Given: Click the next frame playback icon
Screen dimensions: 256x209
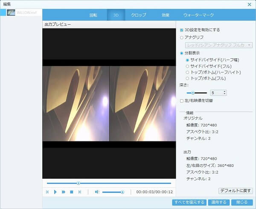Looking at the screenshot, I should click(80, 192).
